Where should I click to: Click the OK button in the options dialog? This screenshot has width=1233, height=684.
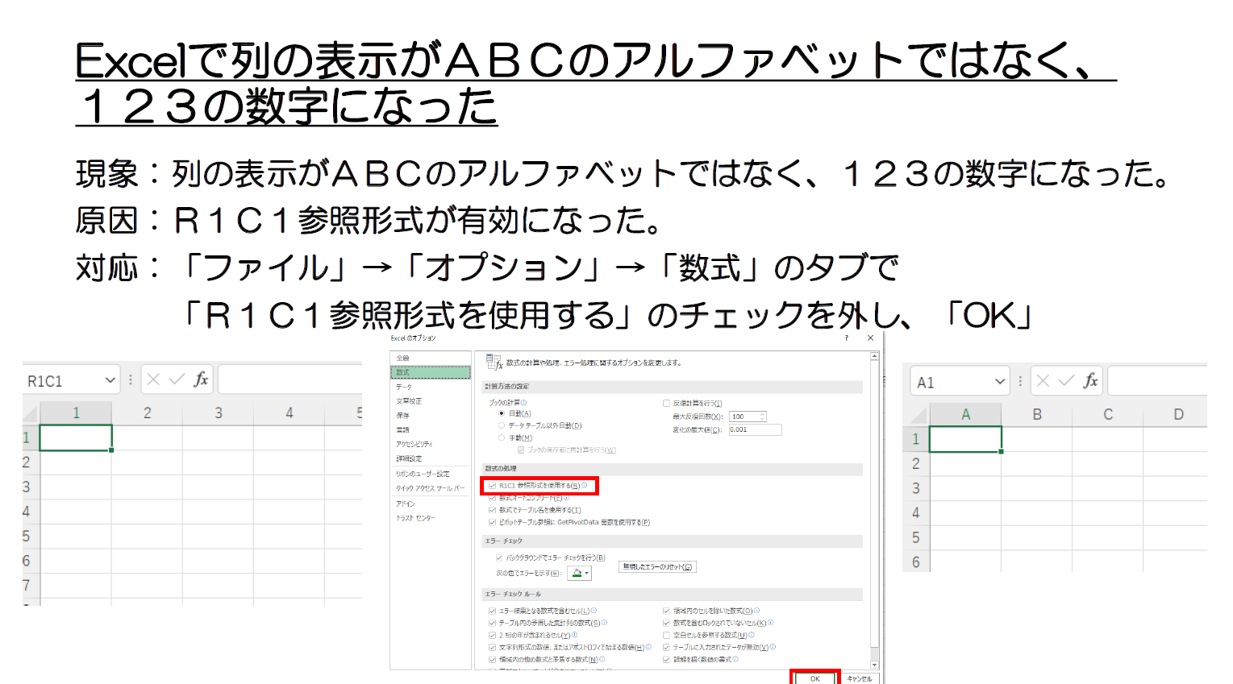[x=815, y=678]
